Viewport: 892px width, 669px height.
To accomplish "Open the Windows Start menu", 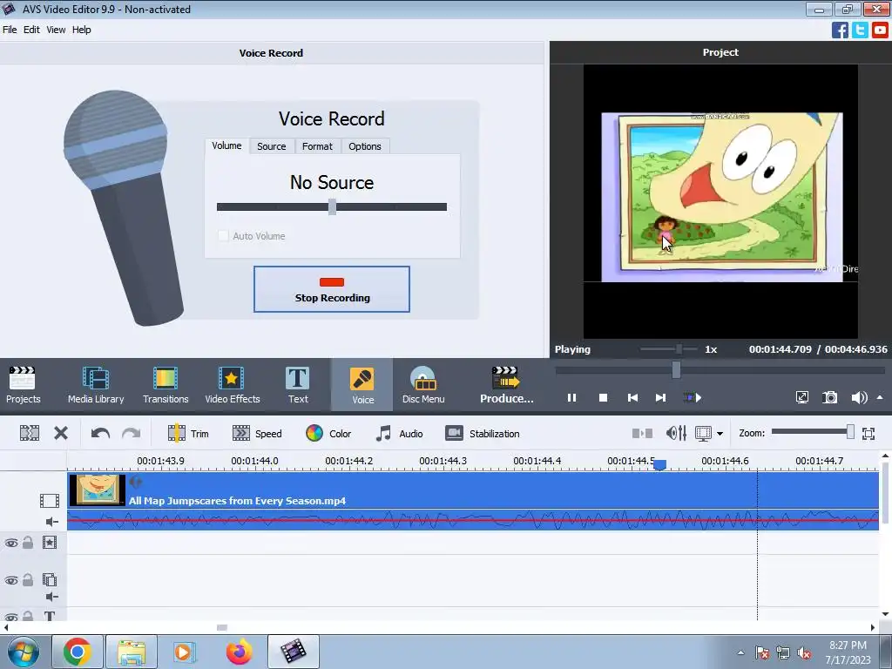I will click(24, 652).
